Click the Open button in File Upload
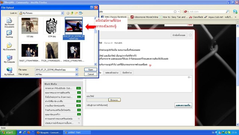Screen dimensions: 239x135 pos(90,70)
